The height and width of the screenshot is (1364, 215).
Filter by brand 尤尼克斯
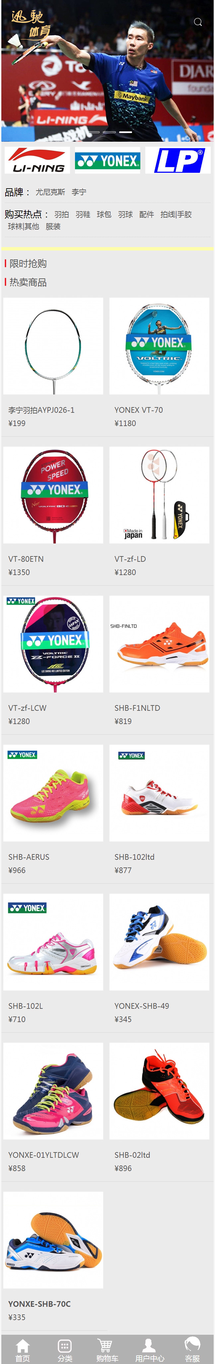point(50,192)
